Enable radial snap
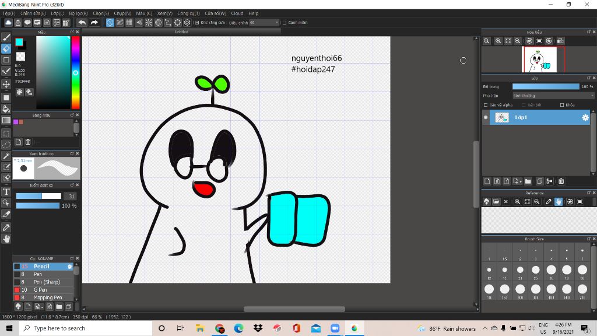Viewport: 597px width, 336px height. (149, 23)
